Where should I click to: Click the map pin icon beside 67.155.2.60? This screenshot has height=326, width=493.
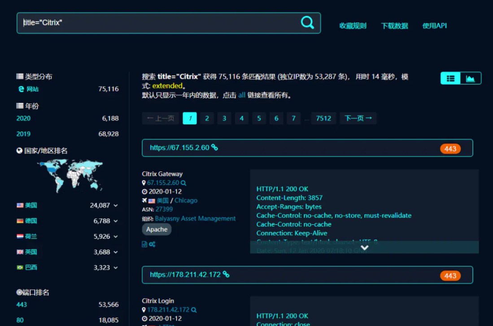pyautogui.click(x=144, y=183)
